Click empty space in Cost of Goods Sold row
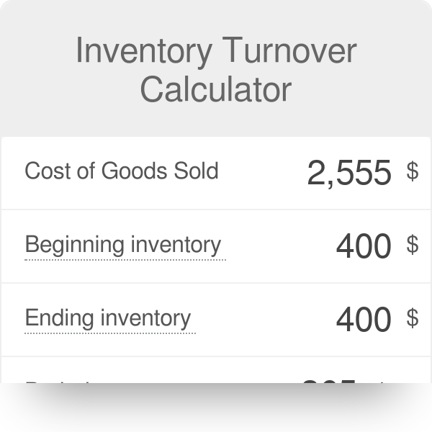The height and width of the screenshot is (432, 432). tap(259, 173)
